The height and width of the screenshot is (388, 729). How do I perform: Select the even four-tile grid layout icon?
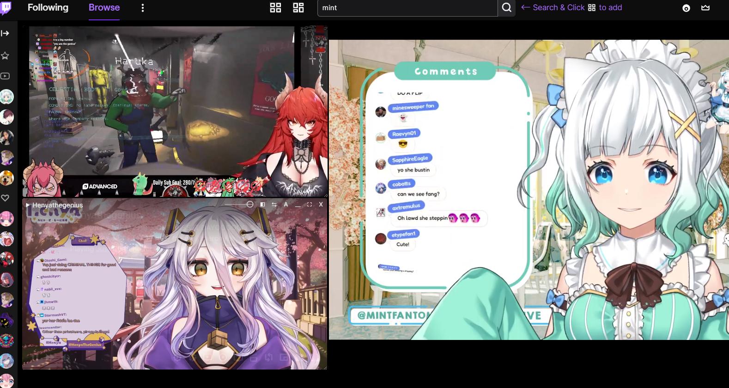tap(275, 8)
